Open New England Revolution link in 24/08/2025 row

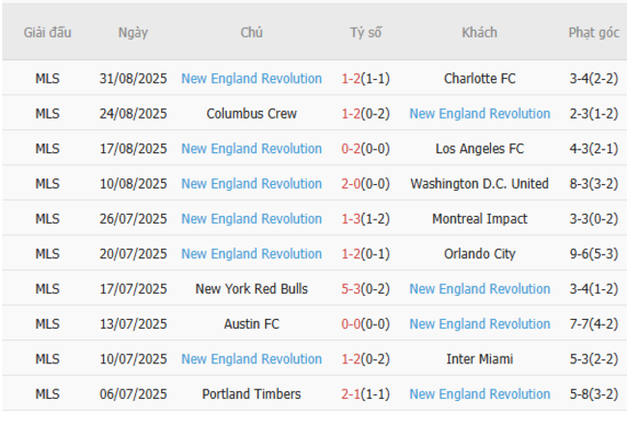(x=479, y=114)
